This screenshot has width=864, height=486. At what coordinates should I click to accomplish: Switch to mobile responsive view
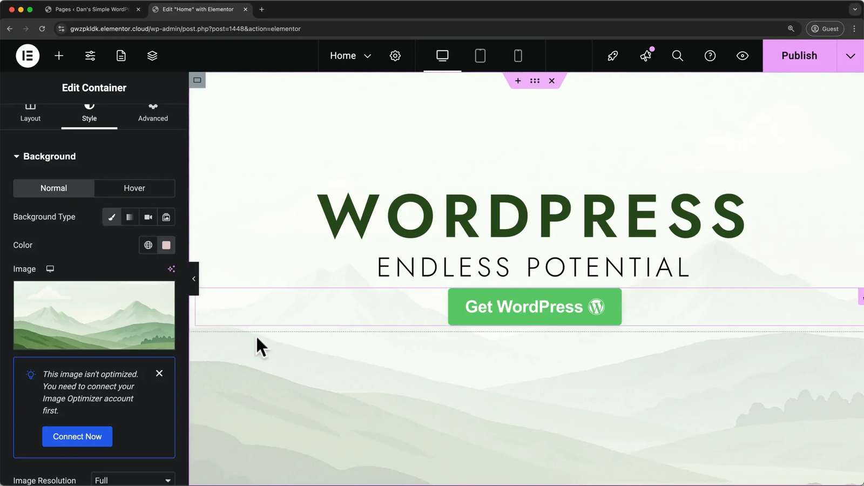click(x=518, y=56)
